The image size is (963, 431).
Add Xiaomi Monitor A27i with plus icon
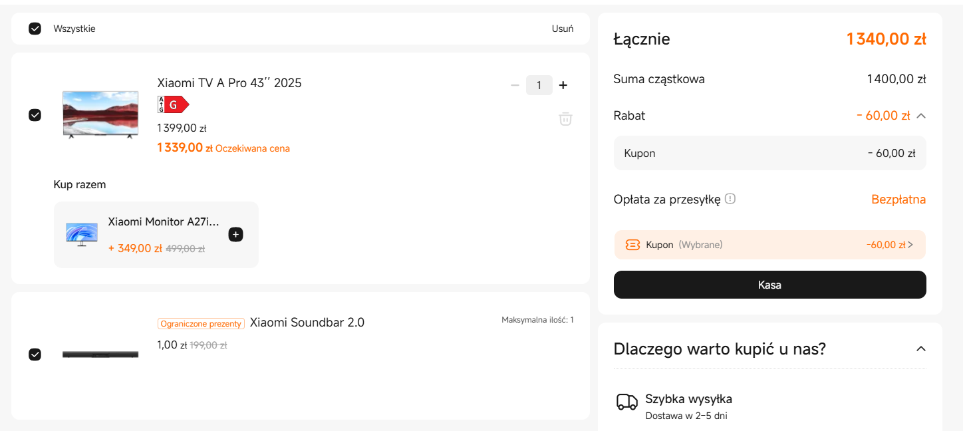pos(235,235)
